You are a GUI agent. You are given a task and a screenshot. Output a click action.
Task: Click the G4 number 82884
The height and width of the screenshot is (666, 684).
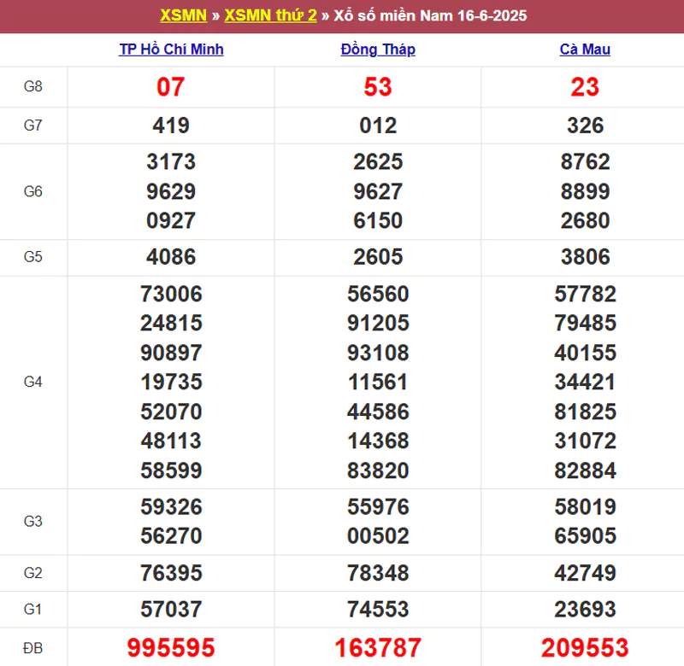[x=585, y=470]
